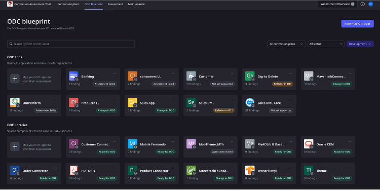The image size is (380, 190).
Task: Click the Sales DML app icon
Action: tap(191, 102)
